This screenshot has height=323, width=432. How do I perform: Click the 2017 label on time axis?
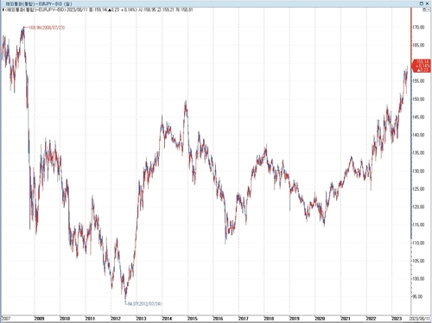click(244, 319)
